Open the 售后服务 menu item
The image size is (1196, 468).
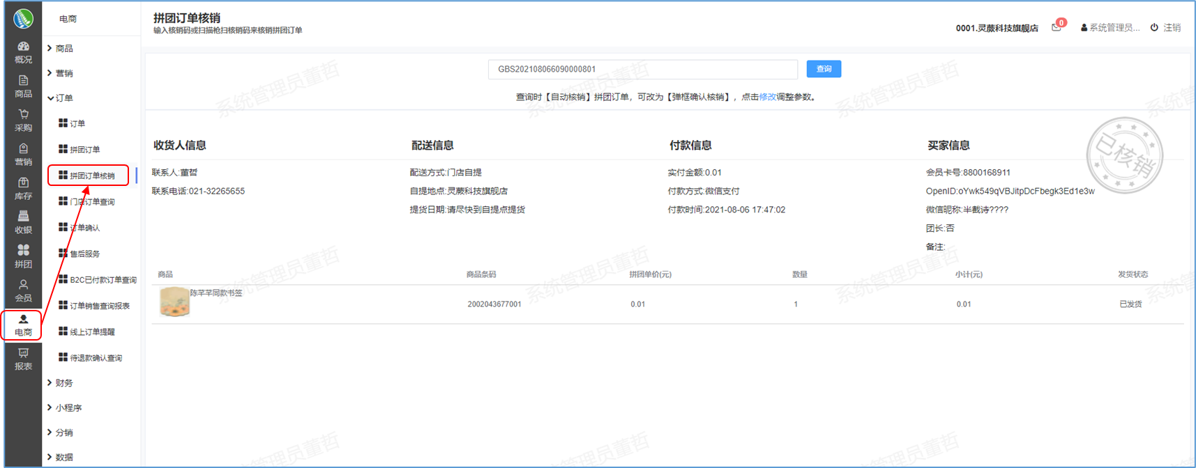click(x=80, y=253)
